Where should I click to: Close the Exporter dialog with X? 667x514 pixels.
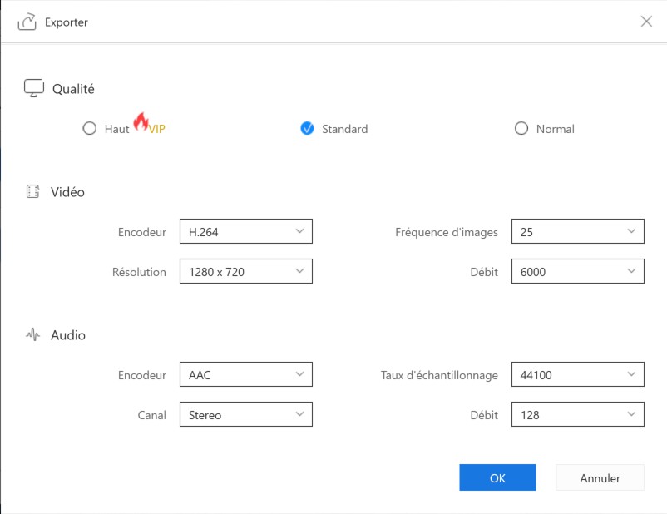[x=646, y=22]
